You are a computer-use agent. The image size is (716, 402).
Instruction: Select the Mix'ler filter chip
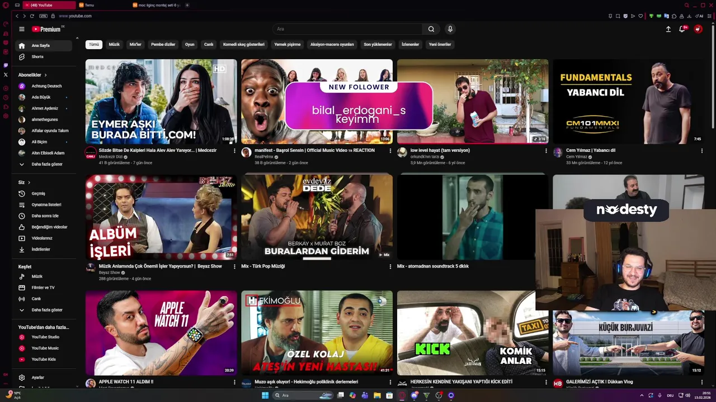click(135, 45)
